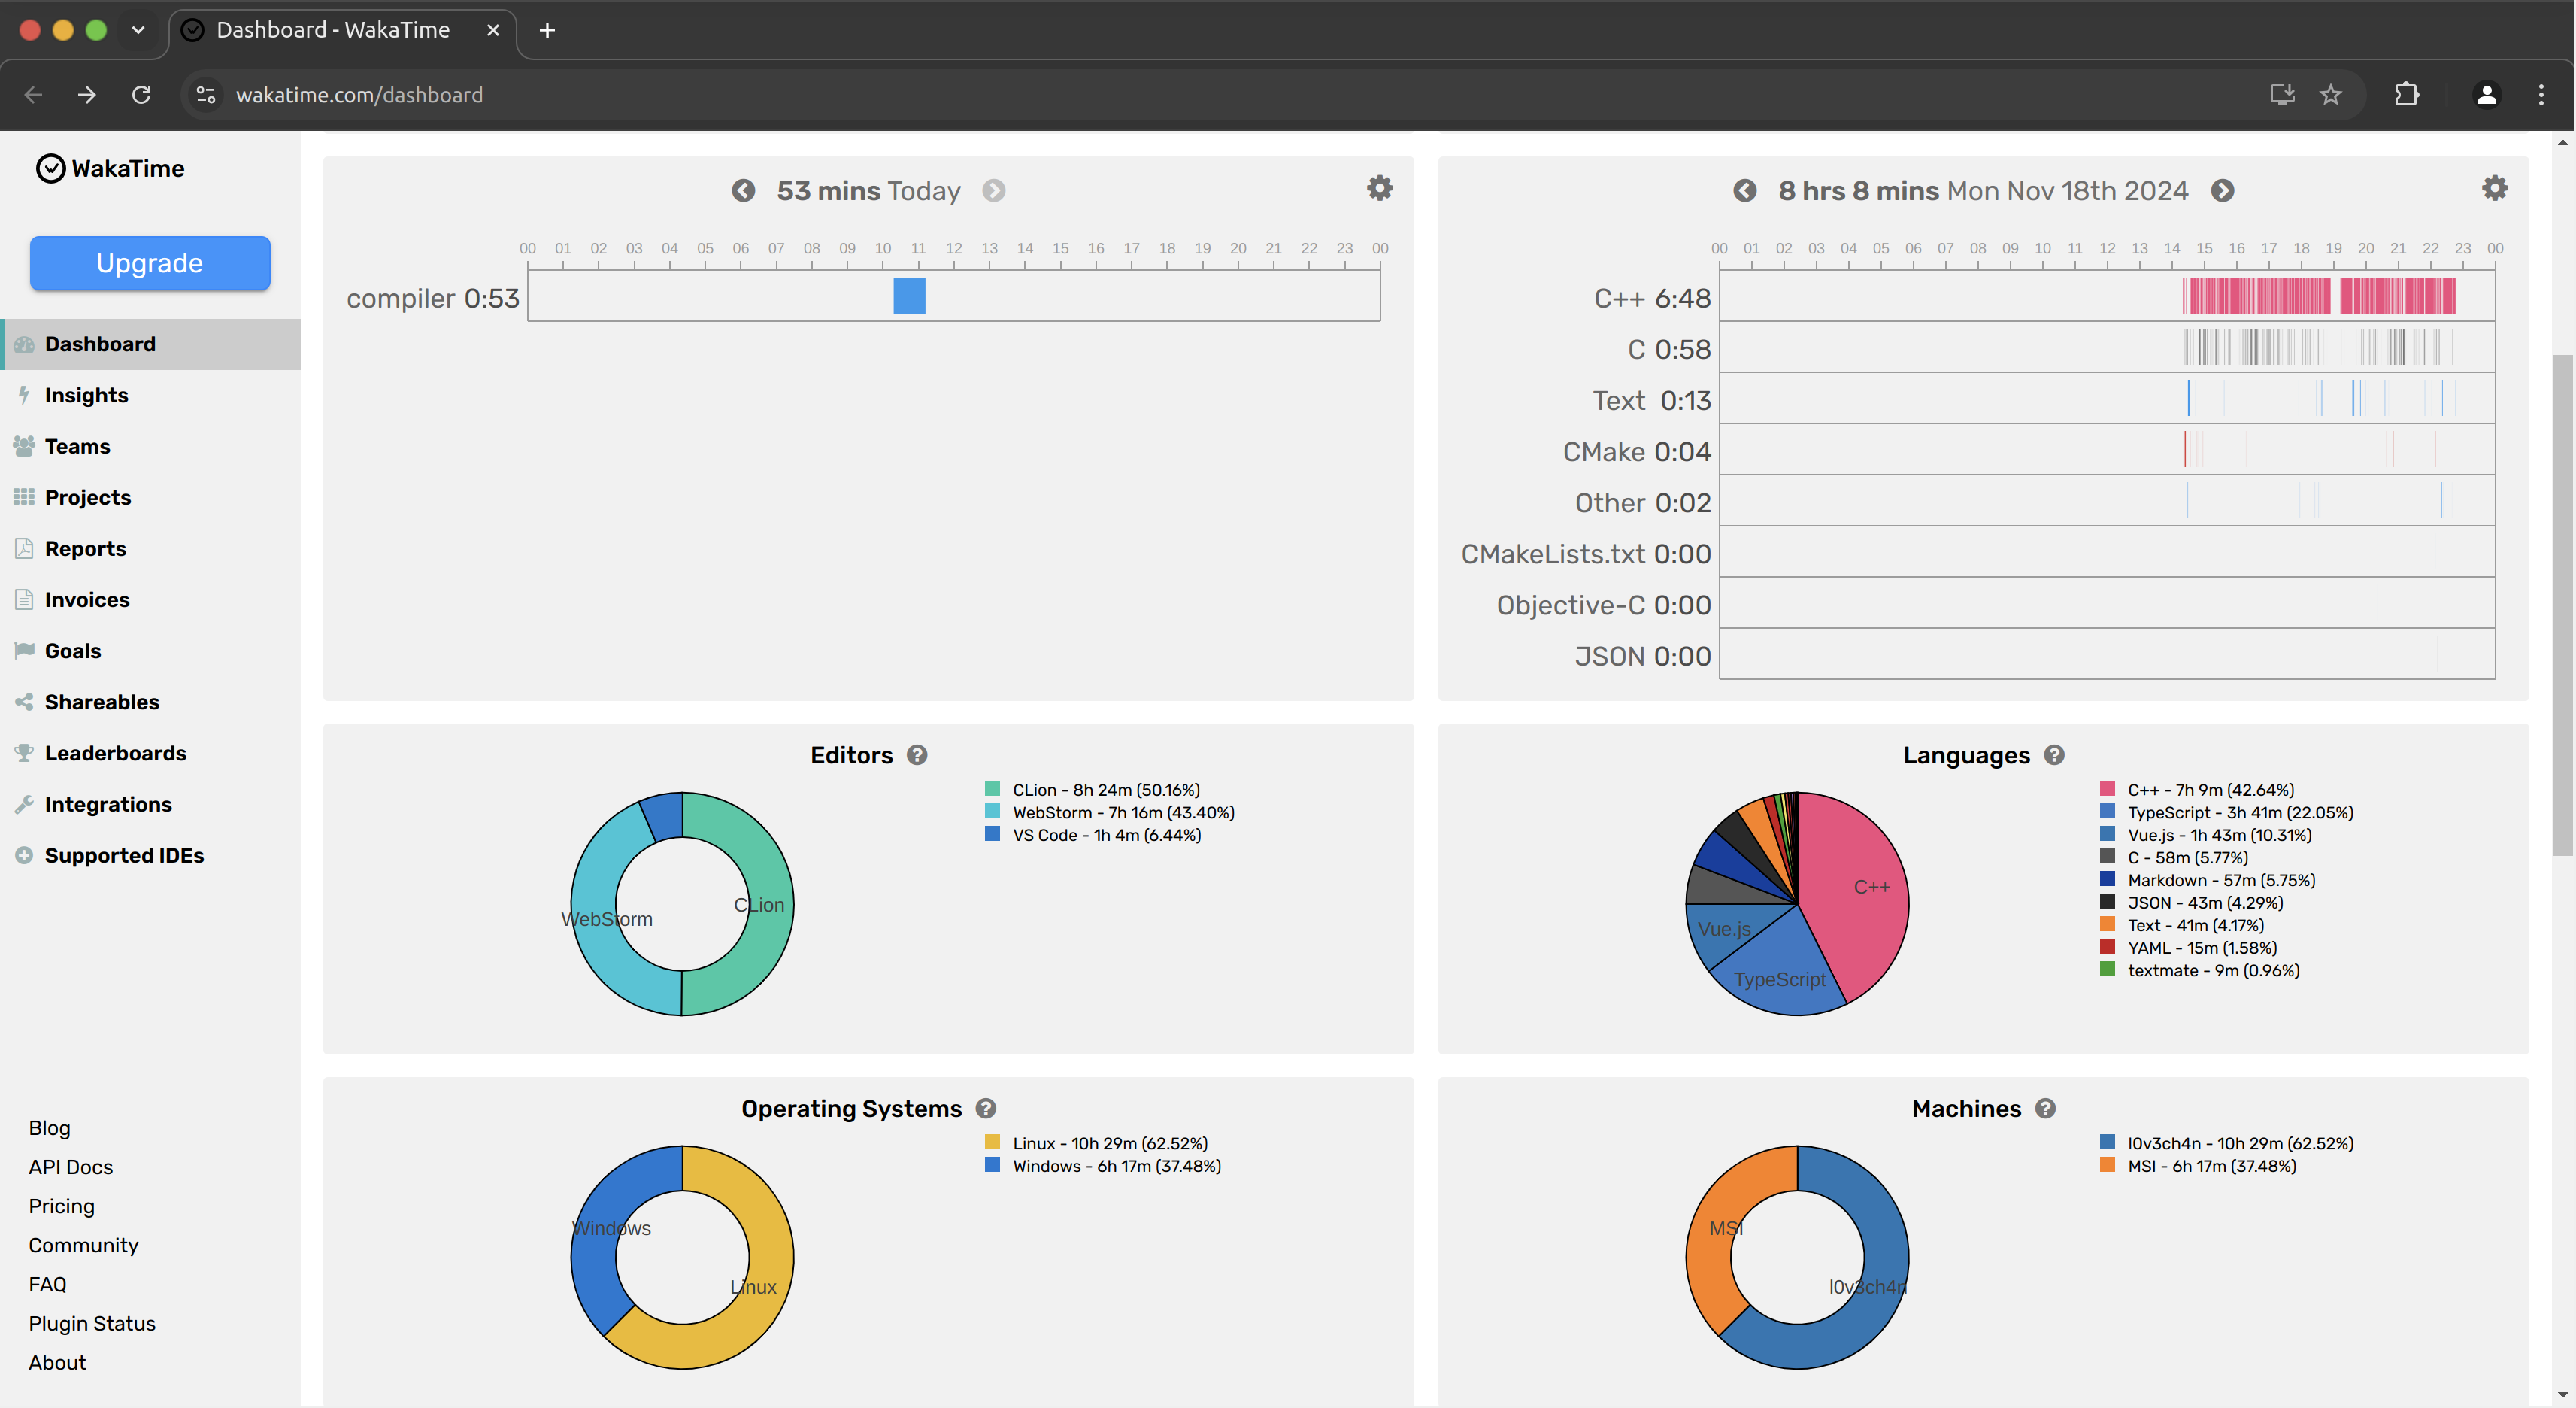Viewport: 2576px width, 1408px height.
Task: Open Chrome three-dot menu
Action: pos(2540,94)
